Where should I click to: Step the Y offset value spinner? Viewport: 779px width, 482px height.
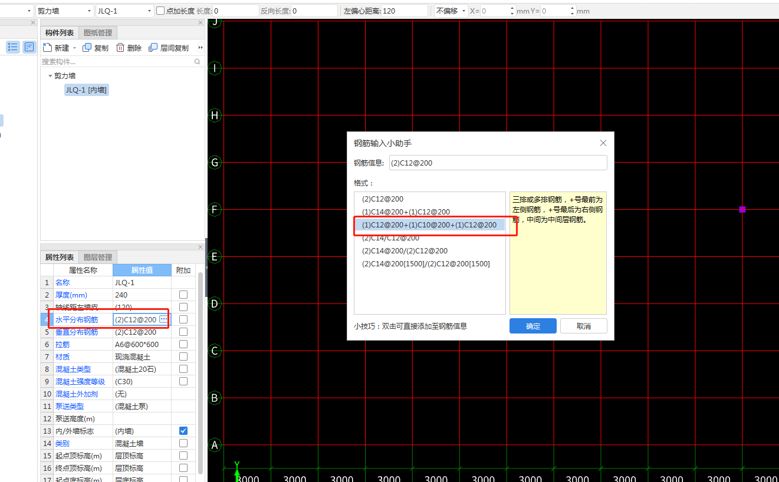pos(572,11)
